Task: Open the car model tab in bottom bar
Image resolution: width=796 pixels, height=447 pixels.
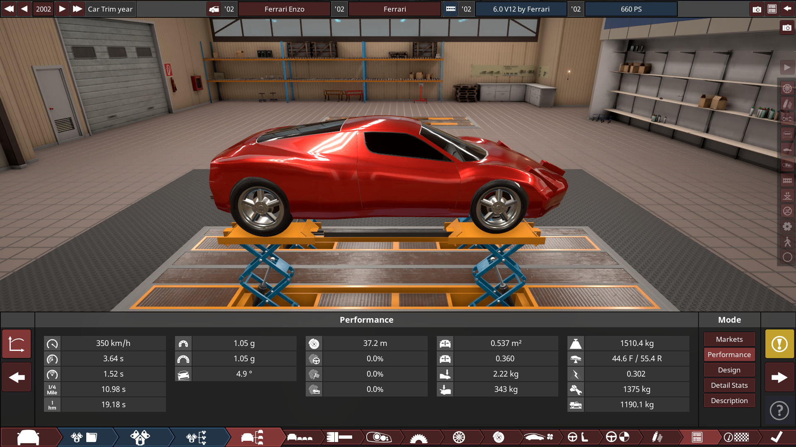Action: 28,437
